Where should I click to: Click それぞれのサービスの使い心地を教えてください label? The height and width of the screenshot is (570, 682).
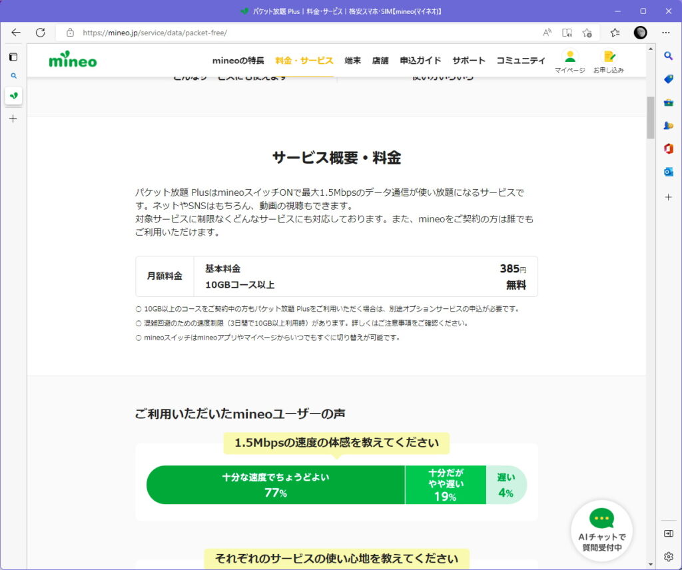click(x=336, y=559)
